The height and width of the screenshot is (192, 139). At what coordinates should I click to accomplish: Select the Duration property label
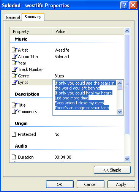point(26,157)
